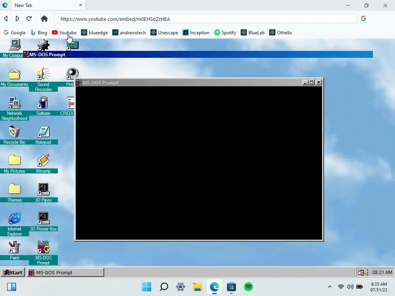Expand the hidden system tray icons chevron
This screenshot has height=296, width=395.
point(329,287)
